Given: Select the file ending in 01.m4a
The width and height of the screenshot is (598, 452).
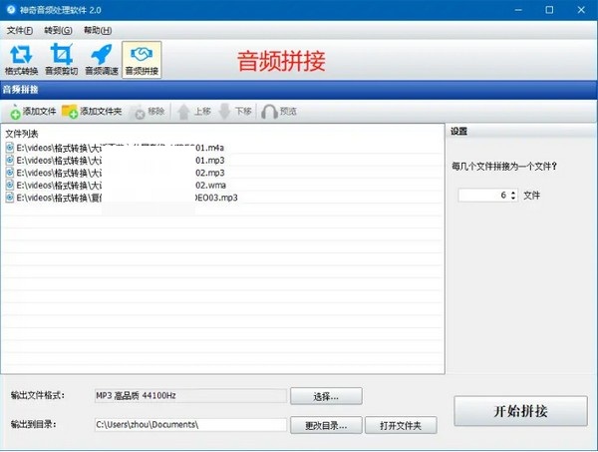Looking at the screenshot, I should [223, 148].
